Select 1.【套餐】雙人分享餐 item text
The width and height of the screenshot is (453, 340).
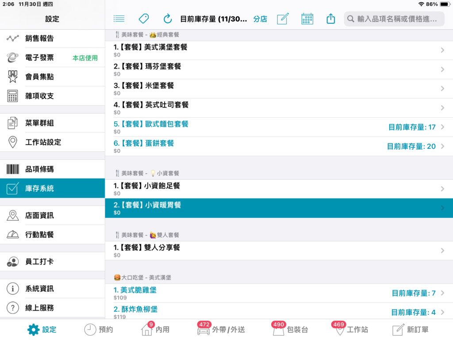tap(147, 247)
